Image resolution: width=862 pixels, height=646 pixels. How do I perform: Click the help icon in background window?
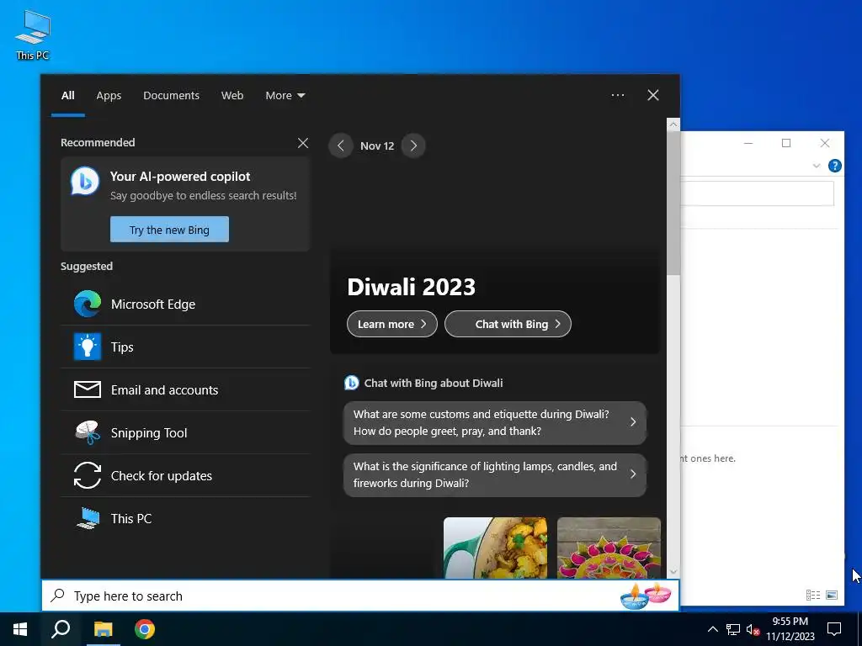(x=834, y=166)
